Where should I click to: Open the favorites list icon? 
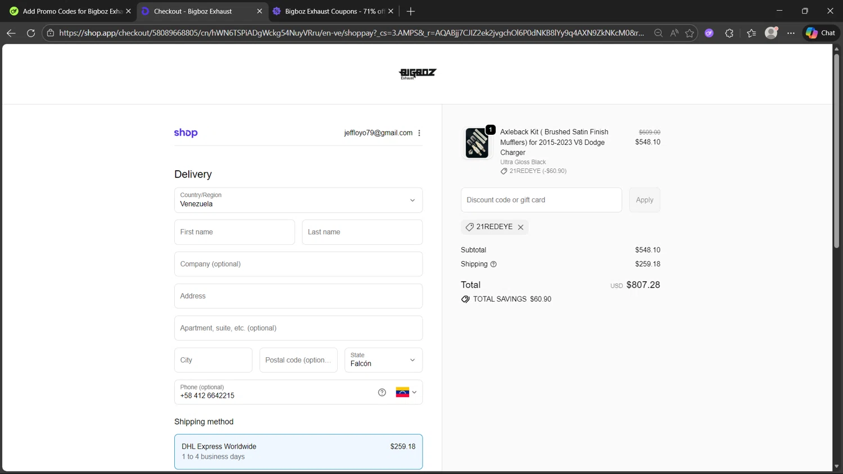tap(751, 33)
